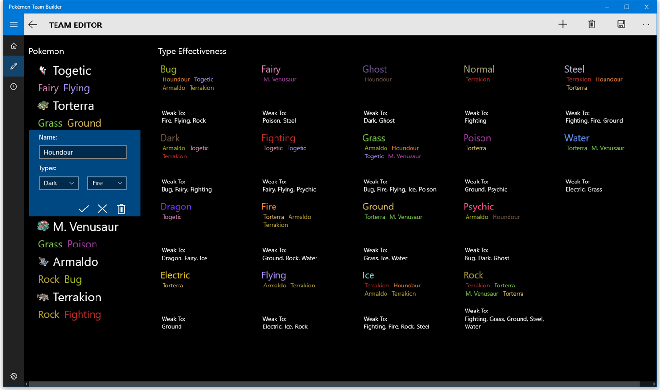Select the pencil edit icon in the sidebar
Screen dimensions: 660x390
(14, 66)
